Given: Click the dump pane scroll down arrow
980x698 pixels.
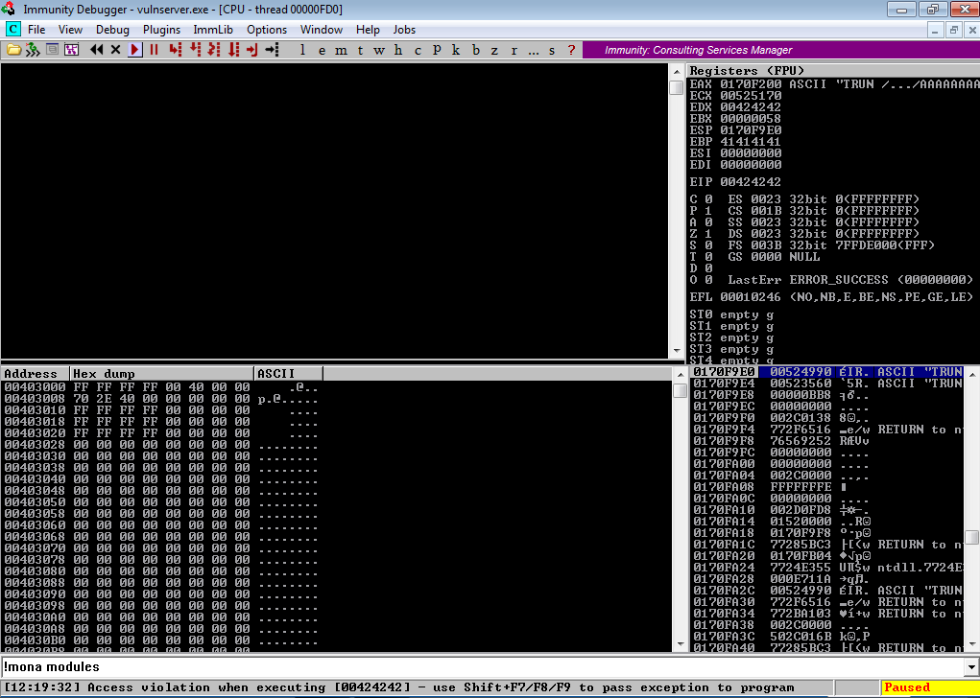Looking at the screenshot, I should tap(681, 643).
